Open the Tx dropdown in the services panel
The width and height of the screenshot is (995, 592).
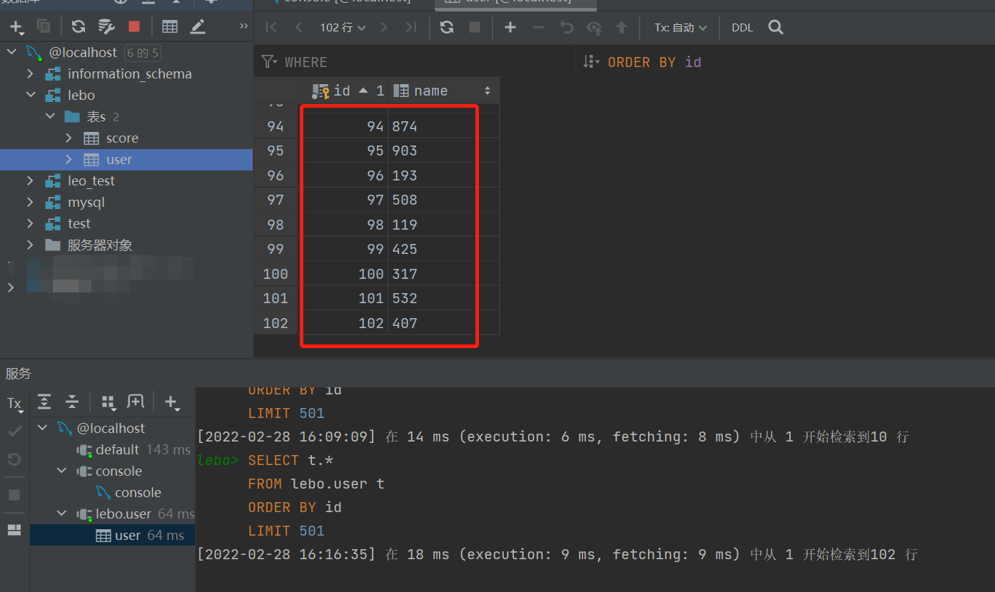tap(15, 404)
